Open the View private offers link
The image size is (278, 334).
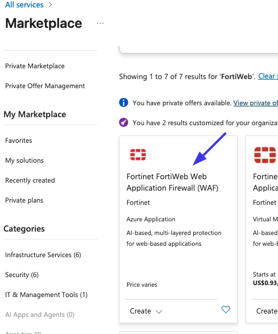click(256, 103)
